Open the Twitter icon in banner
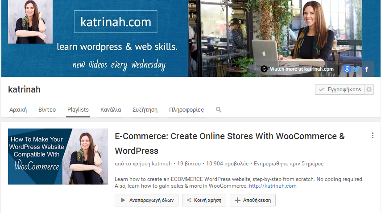 (x=356, y=69)
